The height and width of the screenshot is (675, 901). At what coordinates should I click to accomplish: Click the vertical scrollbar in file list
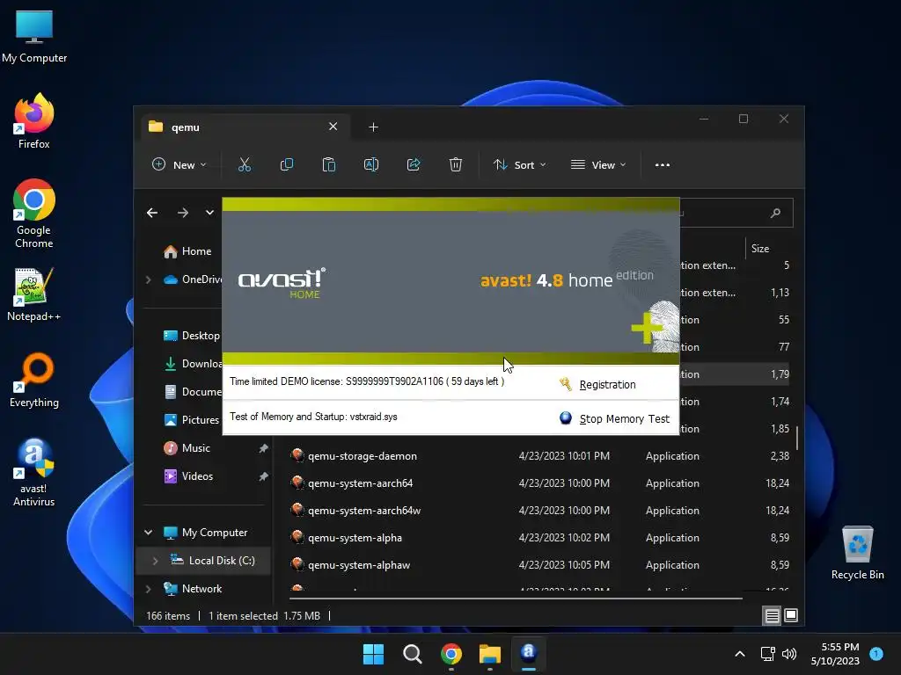[796, 439]
